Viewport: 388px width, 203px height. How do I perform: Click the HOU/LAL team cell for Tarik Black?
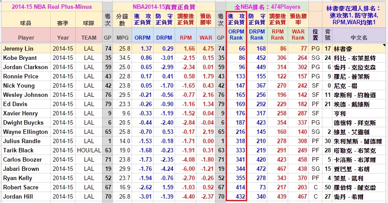click(x=89, y=150)
